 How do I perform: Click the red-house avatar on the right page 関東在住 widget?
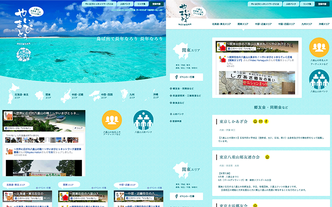click(x=221, y=47)
